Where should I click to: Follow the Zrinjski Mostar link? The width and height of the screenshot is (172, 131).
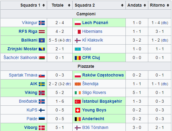(23, 49)
